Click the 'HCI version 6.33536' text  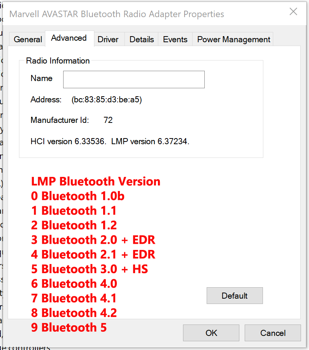click(x=68, y=141)
